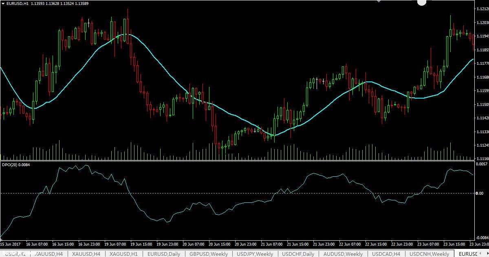Click the 23 Jun 15:00 time label
The height and width of the screenshot is (257, 489).
coord(455,244)
